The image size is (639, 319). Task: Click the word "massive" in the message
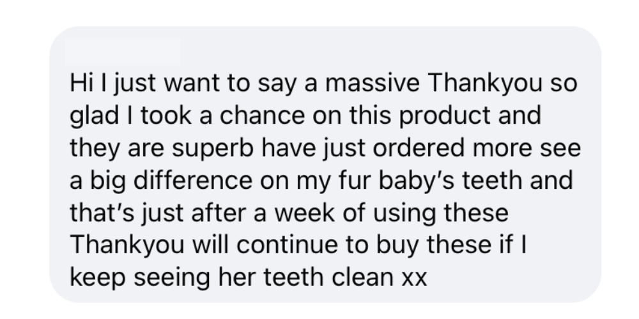(x=372, y=82)
